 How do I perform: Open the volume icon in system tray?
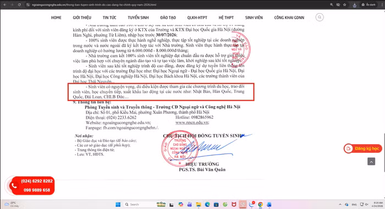pyautogui.click(x=367, y=205)
